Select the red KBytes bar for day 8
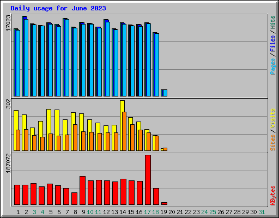The image size is (279, 218). pyautogui.click(x=74, y=198)
